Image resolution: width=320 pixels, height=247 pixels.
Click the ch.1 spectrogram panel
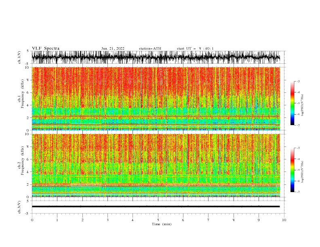pyautogui.click(x=156, y=98)
